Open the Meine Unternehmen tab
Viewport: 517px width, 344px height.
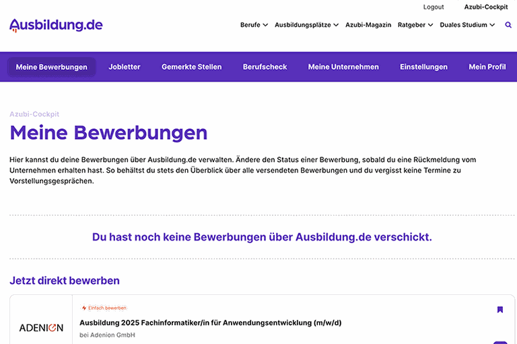[343, 67]
